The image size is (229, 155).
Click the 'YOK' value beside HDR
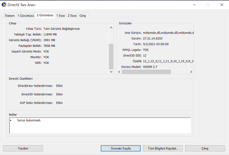pyautogui.click(x=46, y=63)
